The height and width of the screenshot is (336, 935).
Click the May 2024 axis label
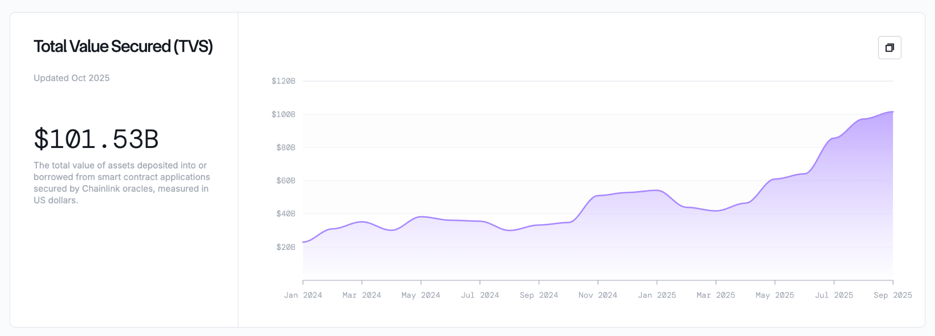[421, 295]
